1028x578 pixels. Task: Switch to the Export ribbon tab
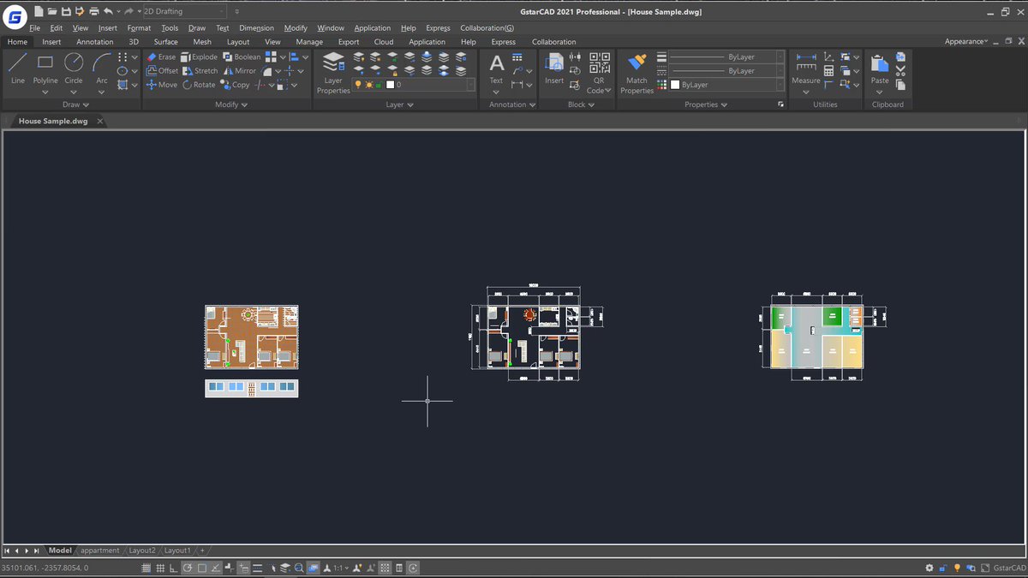[349, 41]
